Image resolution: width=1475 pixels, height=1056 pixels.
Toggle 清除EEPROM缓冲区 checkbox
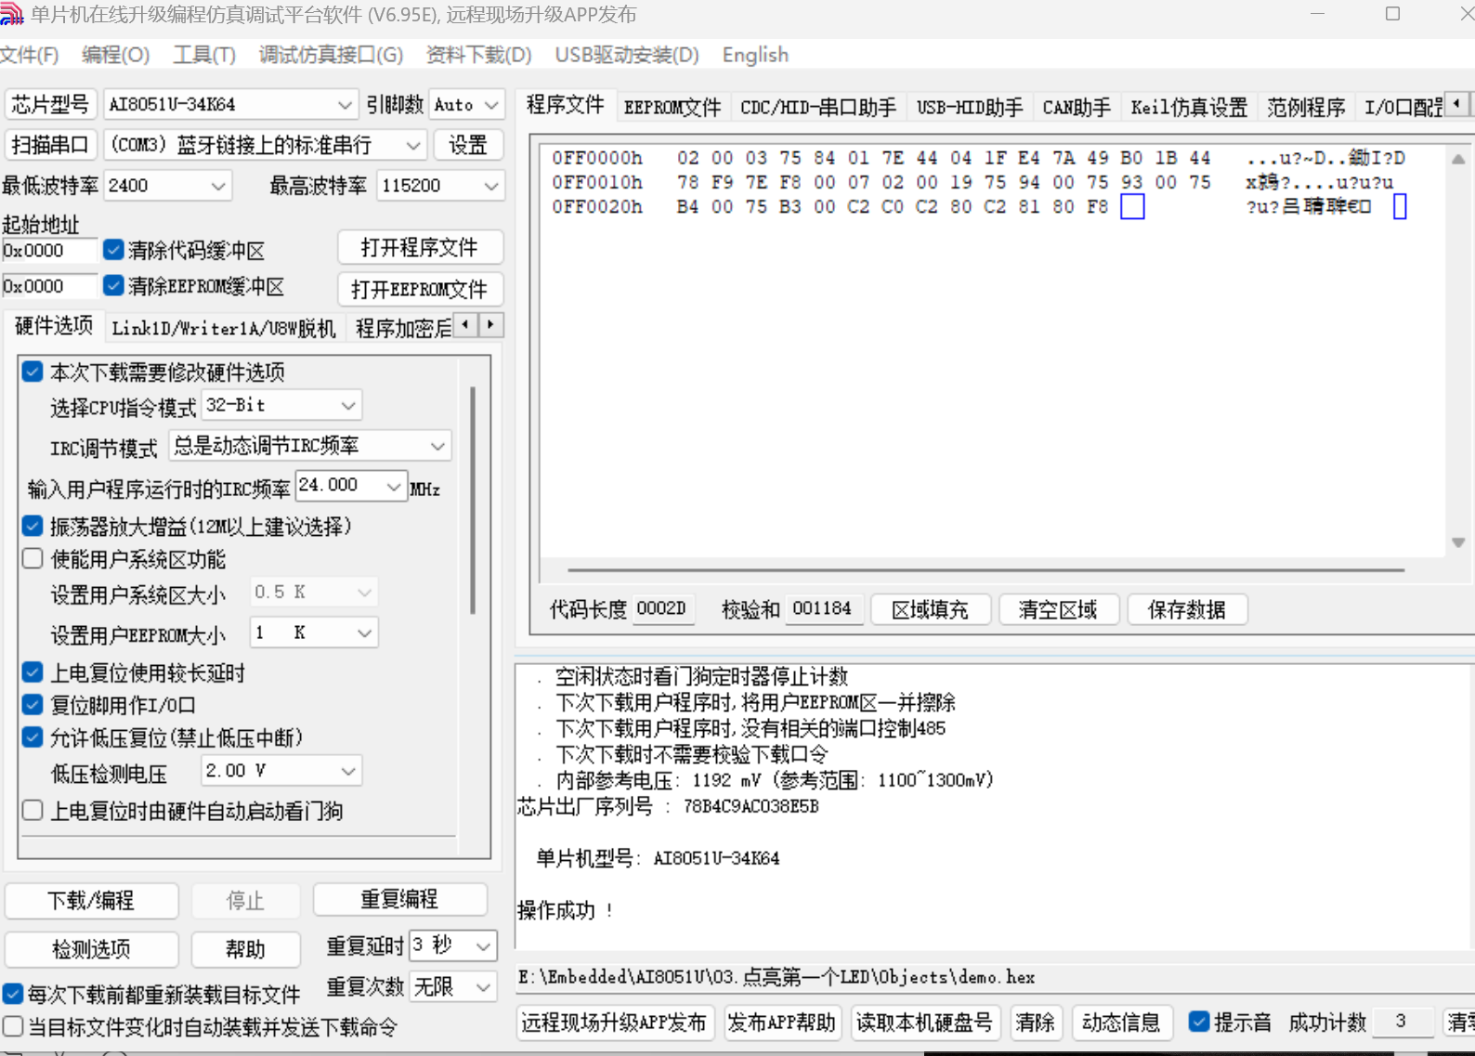point(113,285)
